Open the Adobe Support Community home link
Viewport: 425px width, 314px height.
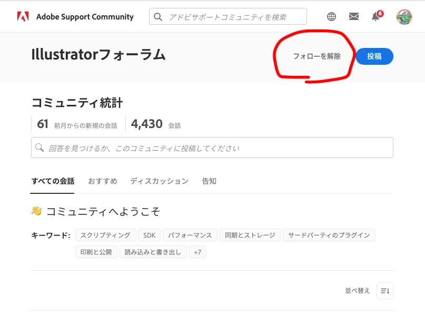[85, 17]
